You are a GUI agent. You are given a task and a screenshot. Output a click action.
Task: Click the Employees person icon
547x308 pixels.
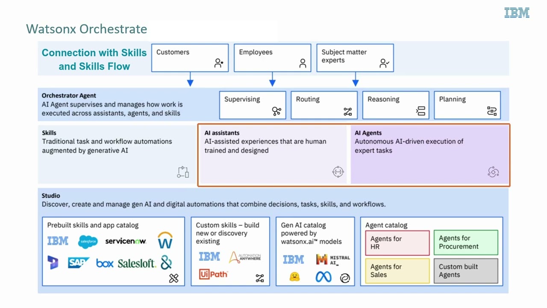303,63
